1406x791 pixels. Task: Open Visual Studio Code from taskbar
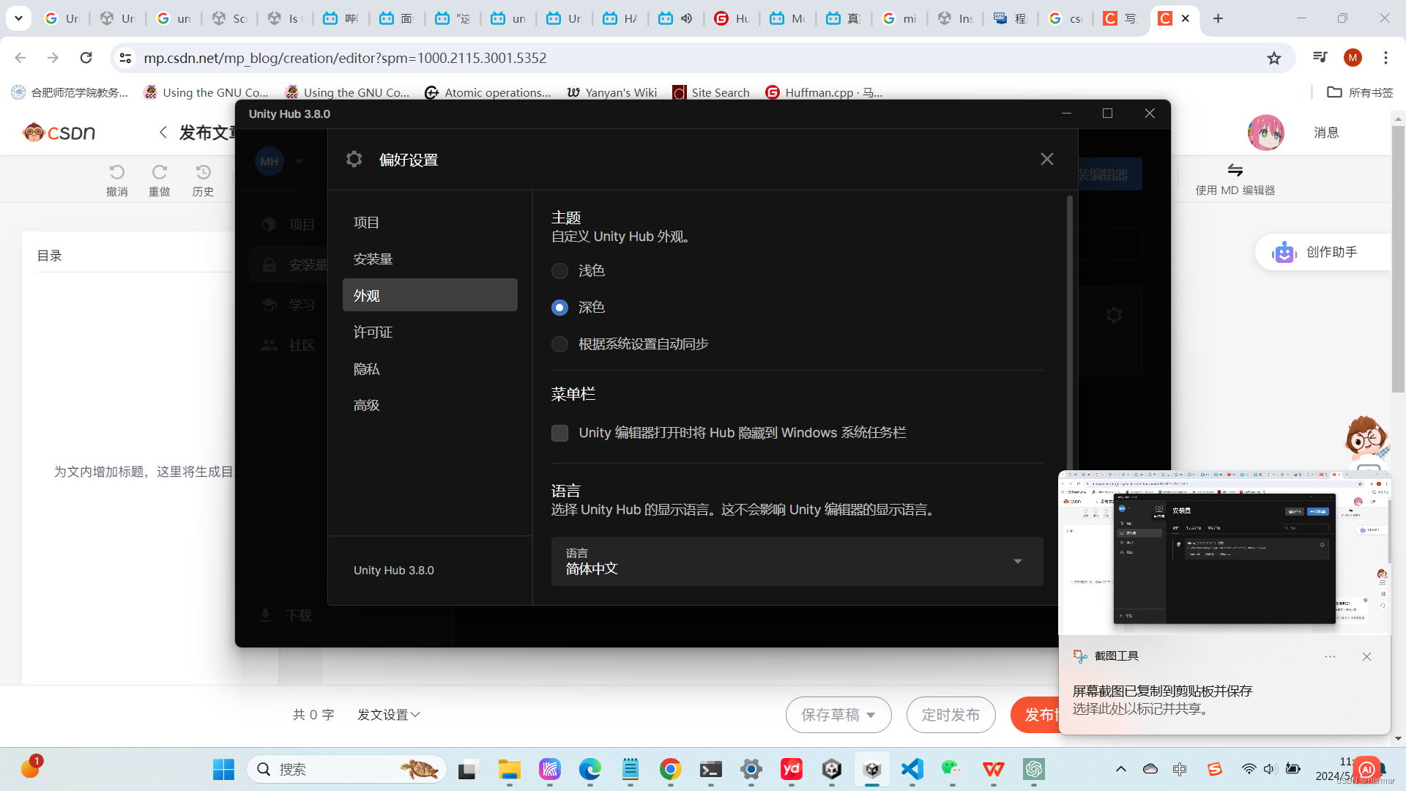tap(912, 769)
